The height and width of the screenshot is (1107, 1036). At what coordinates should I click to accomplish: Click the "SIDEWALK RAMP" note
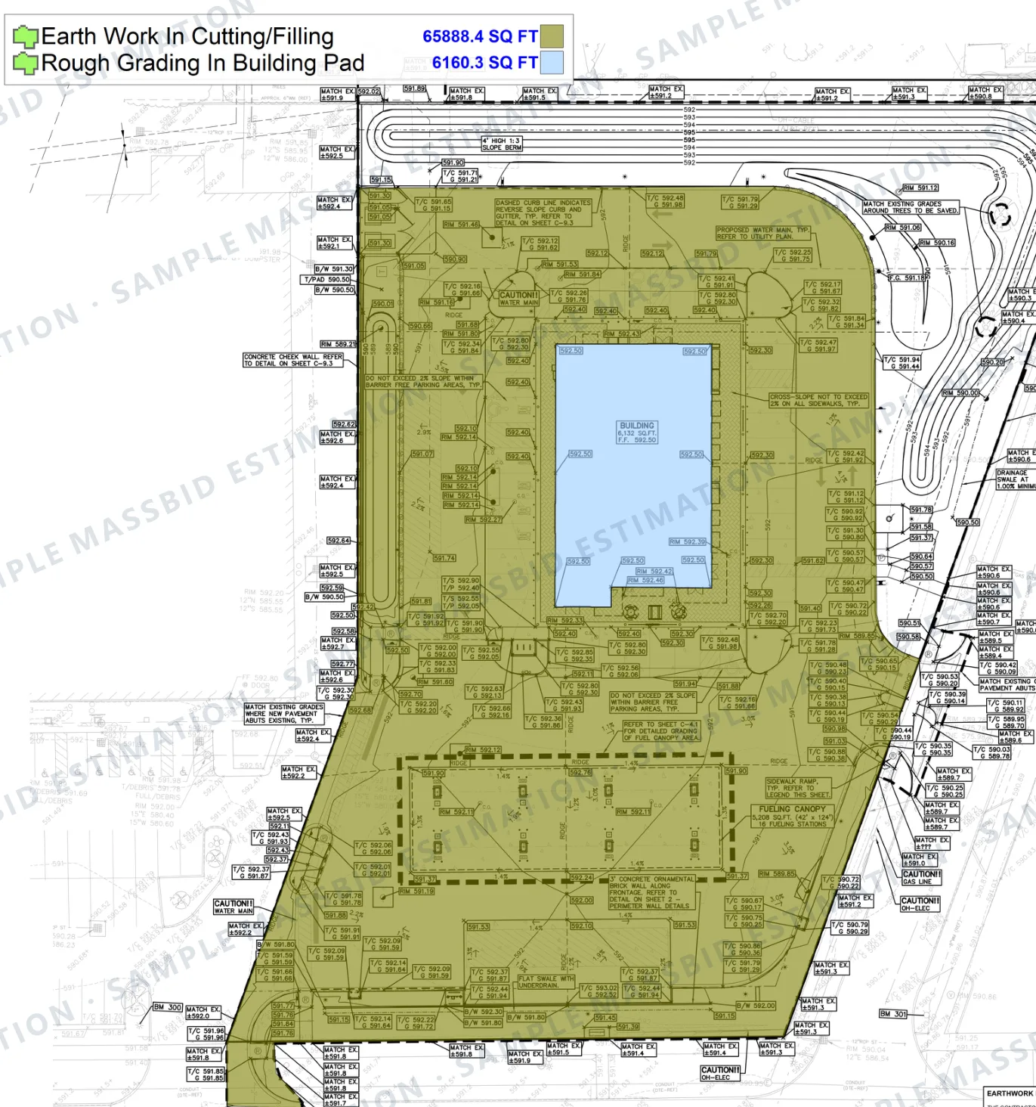(798, 788)
